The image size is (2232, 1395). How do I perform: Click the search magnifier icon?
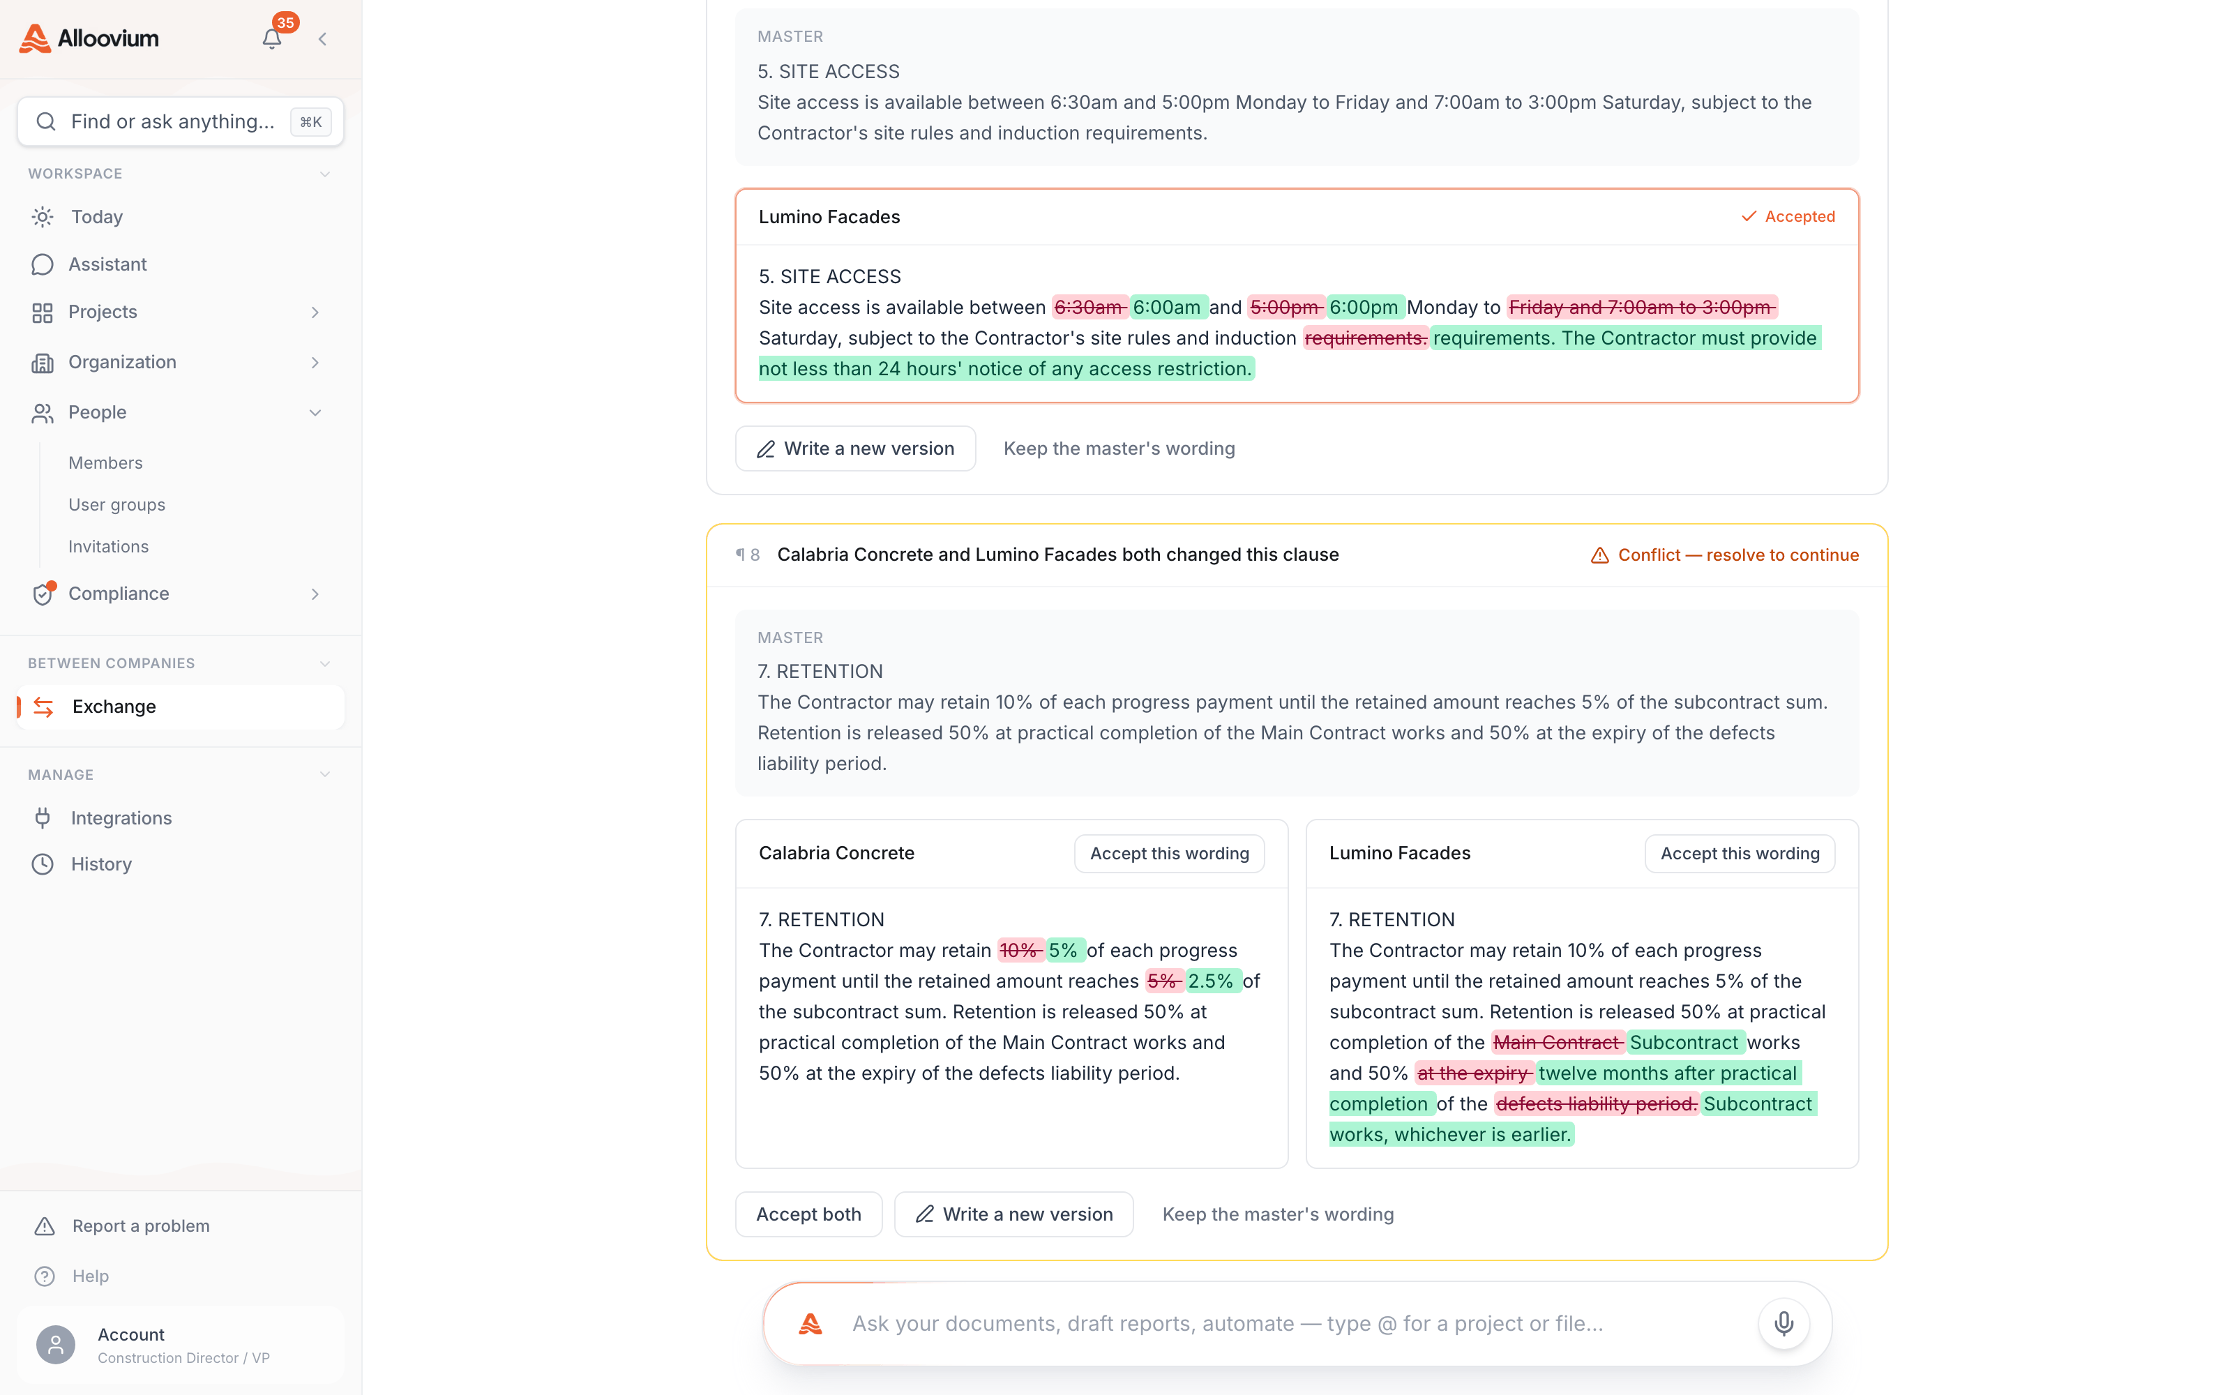coord(46,122)
